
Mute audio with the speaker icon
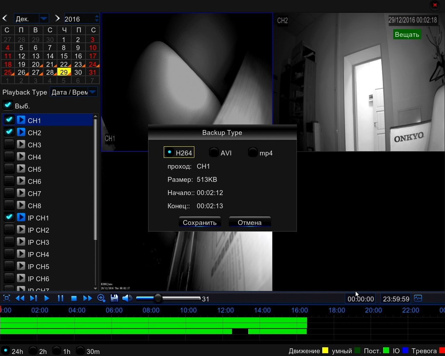(x=127, y=298)
